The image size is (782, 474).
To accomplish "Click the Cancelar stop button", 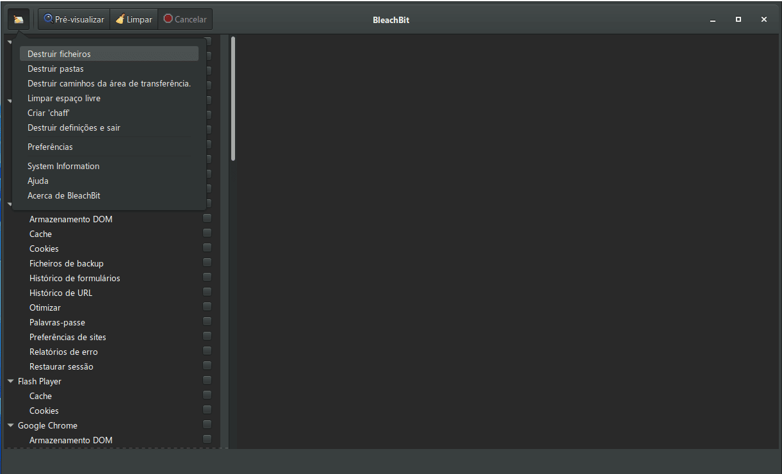I will click(185, 19).
